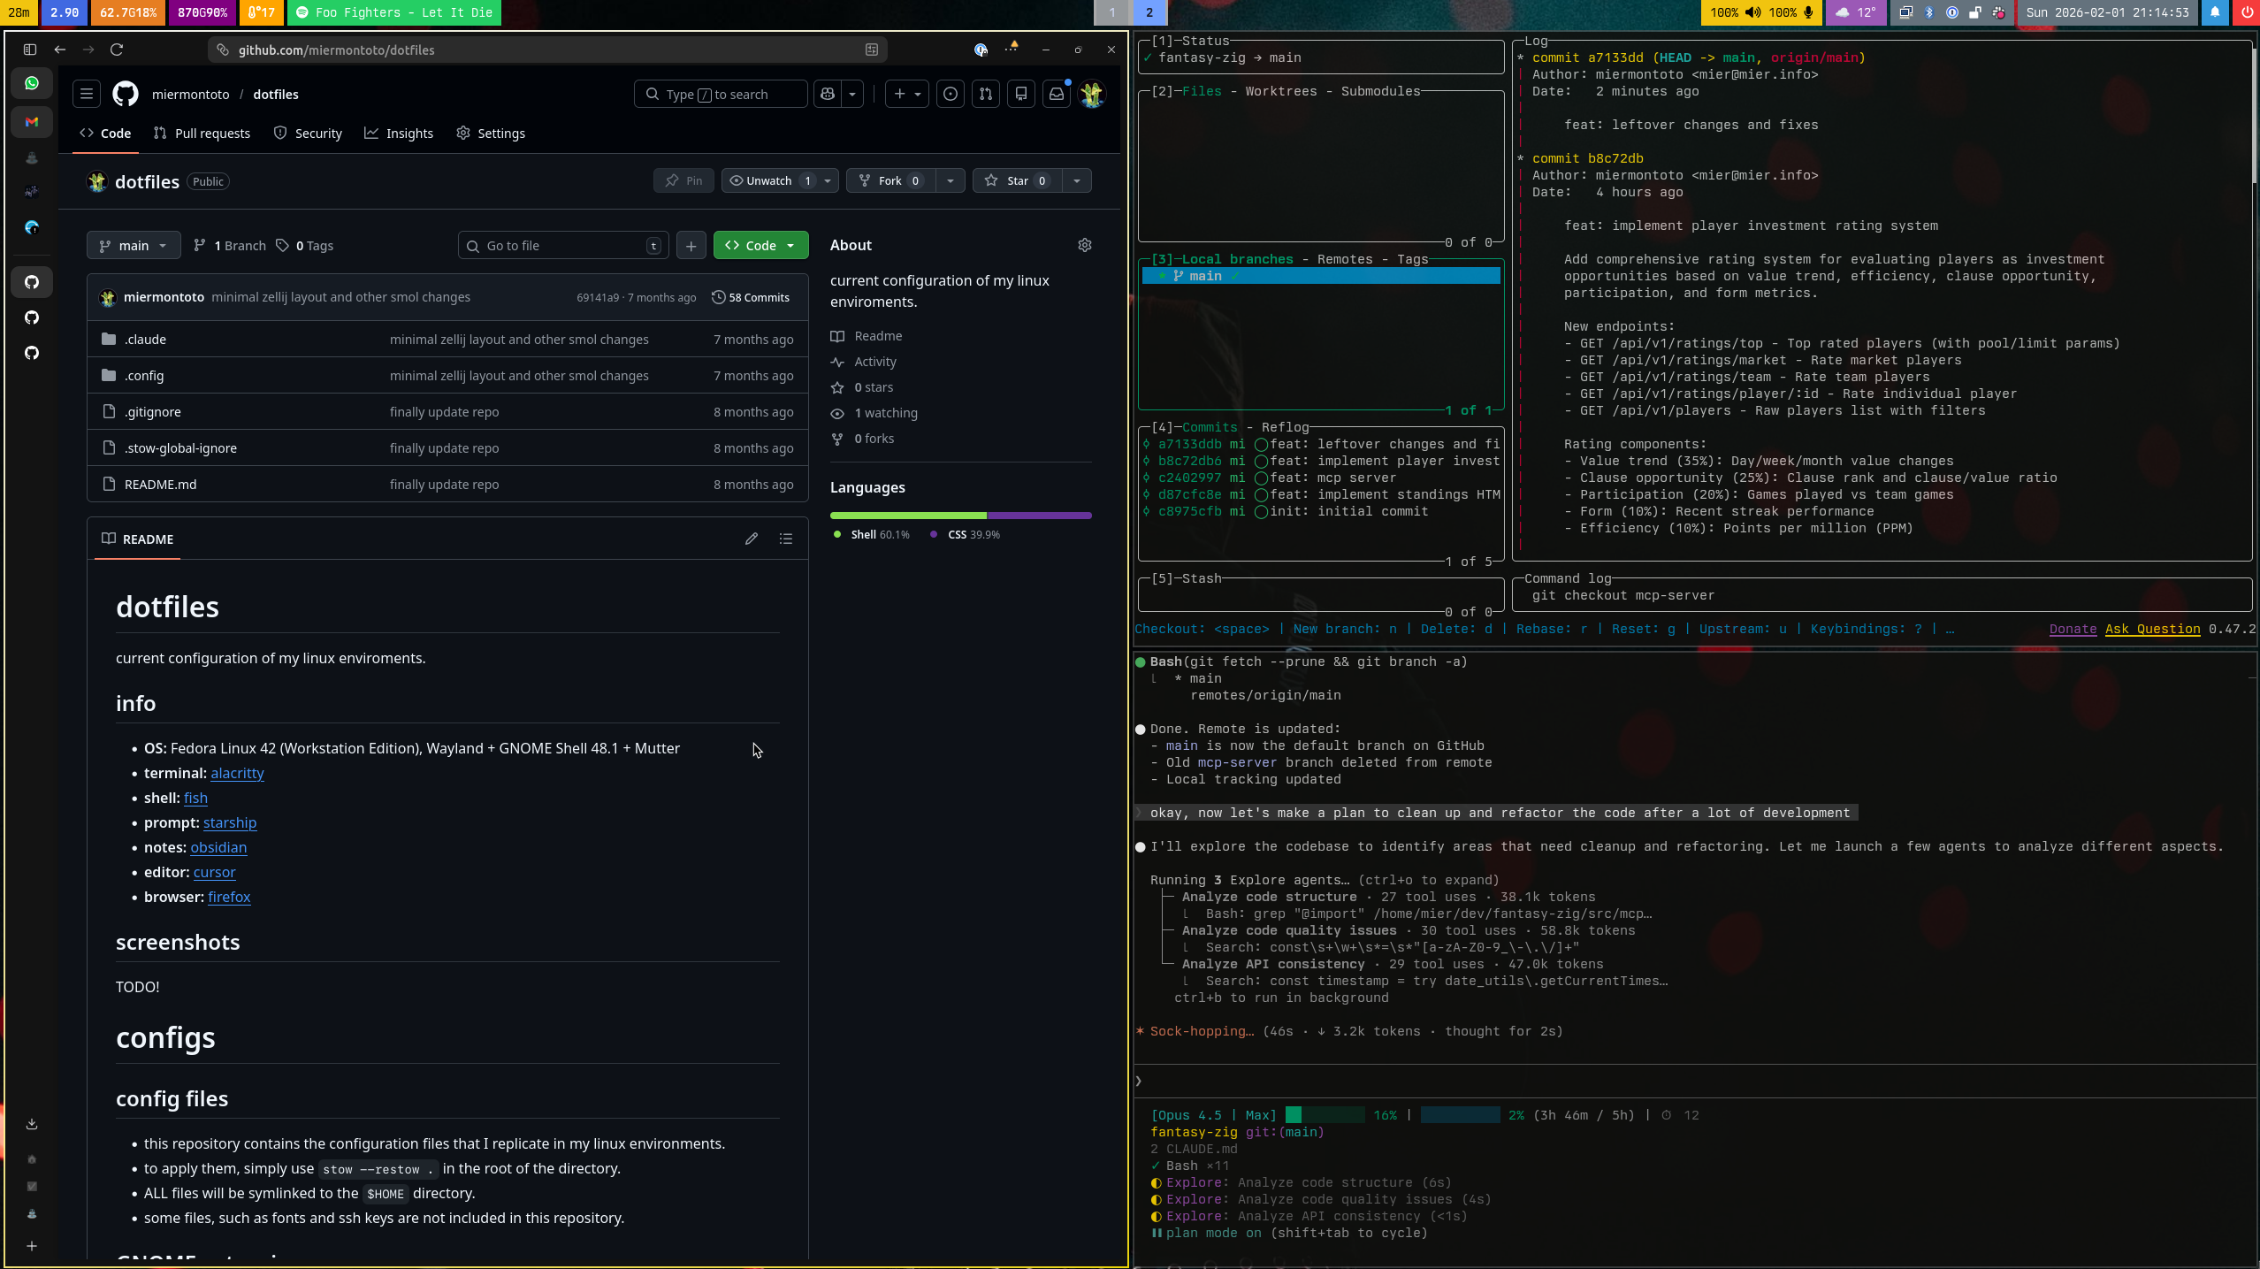Edit repository About details gear
Screen dimensions: 2260x1269
click(x=1085, y=245)
